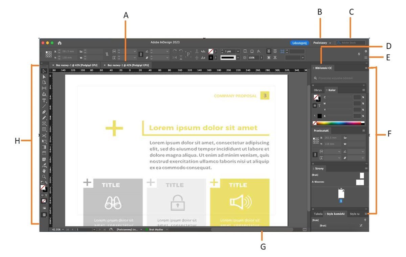This screenshot has height=257, width=406.
Task: Click the quick actions lightning icon in control bar
Action: tap(359, 54)
